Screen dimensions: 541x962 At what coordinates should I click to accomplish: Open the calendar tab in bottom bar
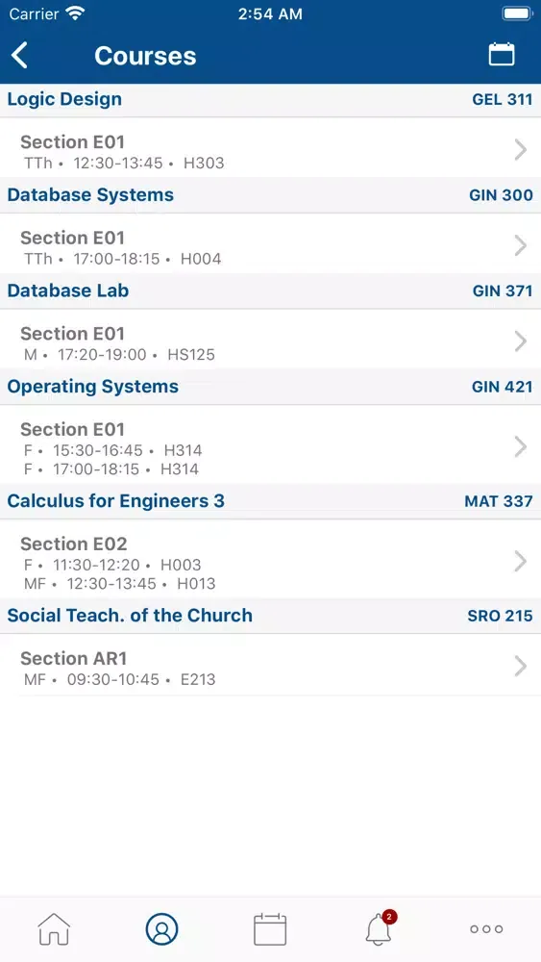pyautogui.click(x=270, y=929)
